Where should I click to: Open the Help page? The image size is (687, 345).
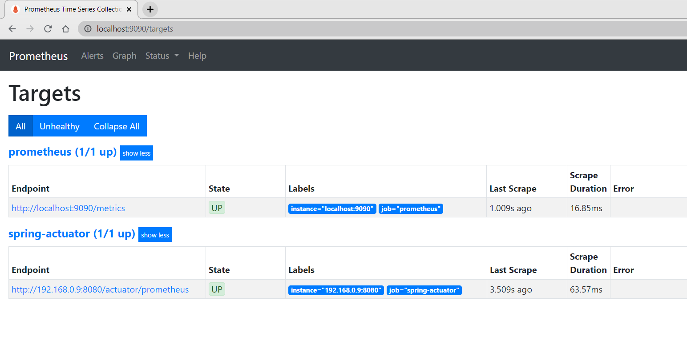197,56
